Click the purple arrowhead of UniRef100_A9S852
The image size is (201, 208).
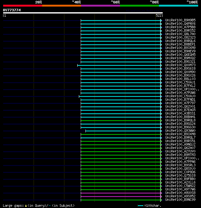pos(161,196)
